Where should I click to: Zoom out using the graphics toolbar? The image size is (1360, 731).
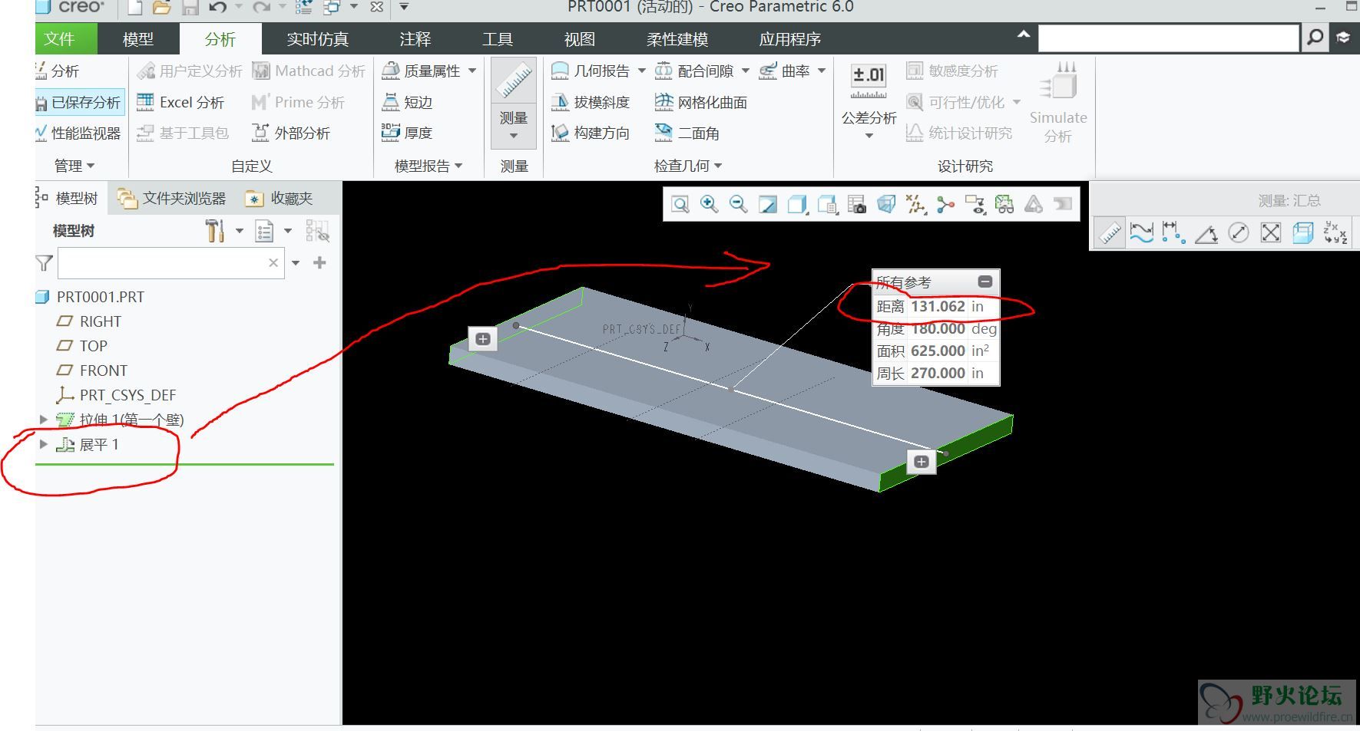click(x=738, y=204)
